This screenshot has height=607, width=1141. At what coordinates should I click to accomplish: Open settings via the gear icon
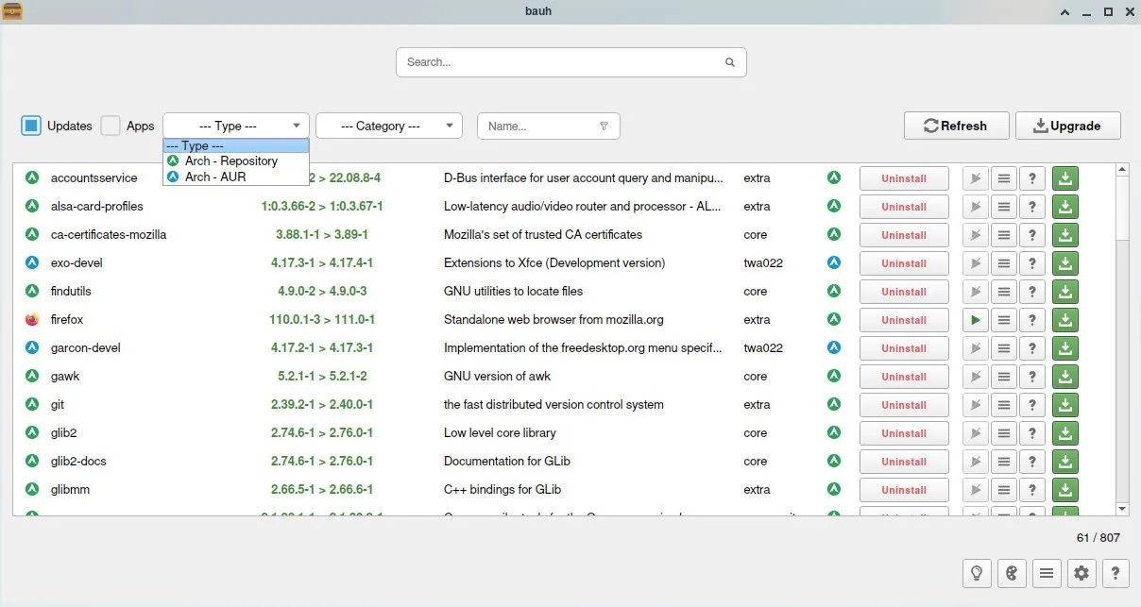(1081, 572)
